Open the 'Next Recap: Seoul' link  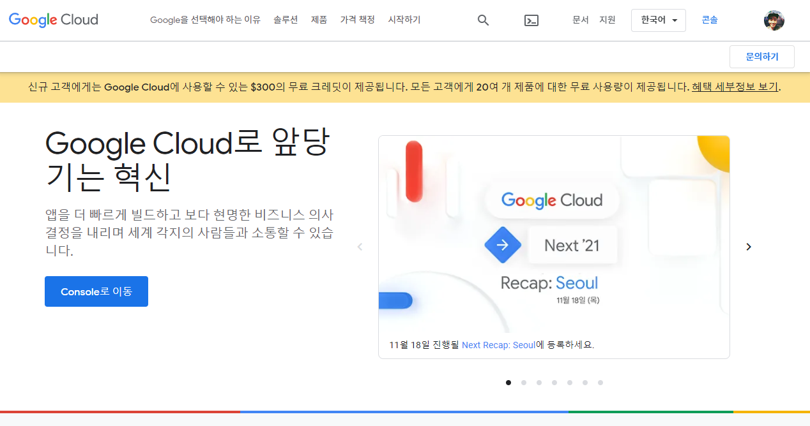[499, 345]
